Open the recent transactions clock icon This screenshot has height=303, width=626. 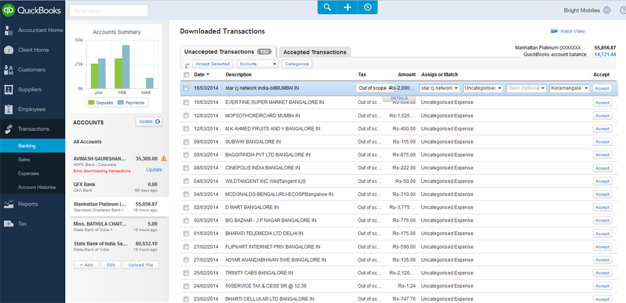point(367,7)
